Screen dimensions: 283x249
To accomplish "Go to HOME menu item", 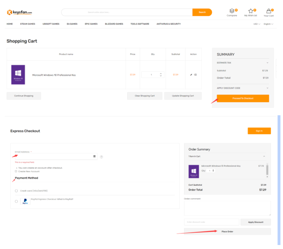I will (x=10, y=24).
